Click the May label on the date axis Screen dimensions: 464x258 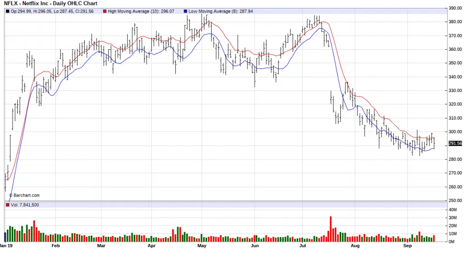click(202, 247)
